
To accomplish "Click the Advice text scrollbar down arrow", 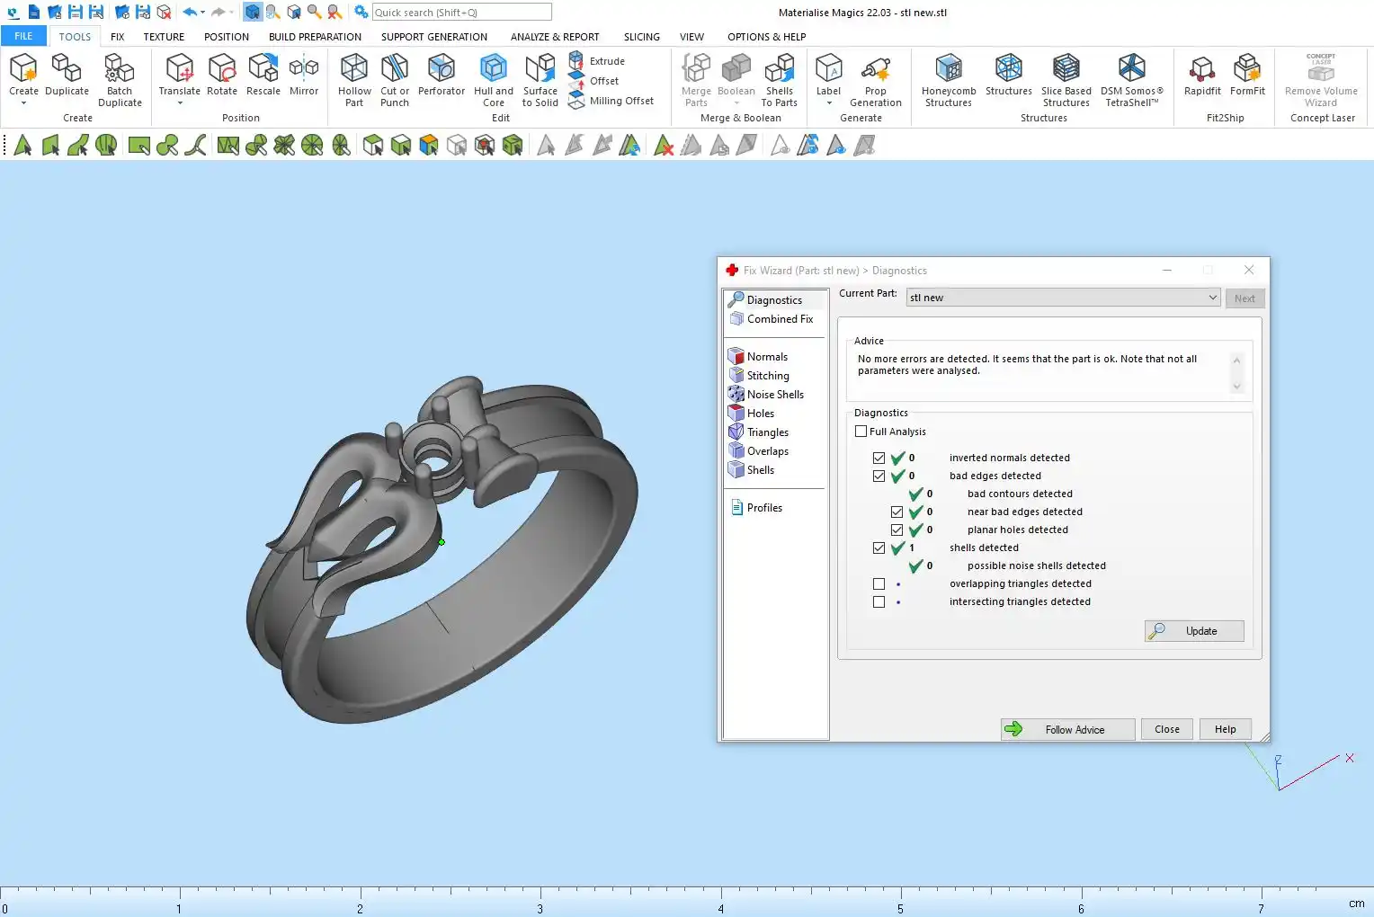I will pos(1236,387).
